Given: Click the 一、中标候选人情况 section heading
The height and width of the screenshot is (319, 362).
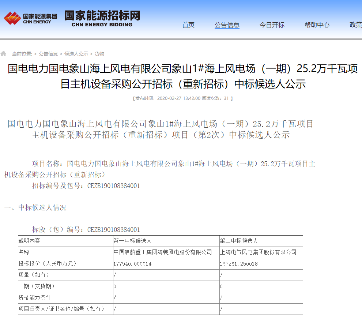Looking at the screenshot, I should coord(35,207).
